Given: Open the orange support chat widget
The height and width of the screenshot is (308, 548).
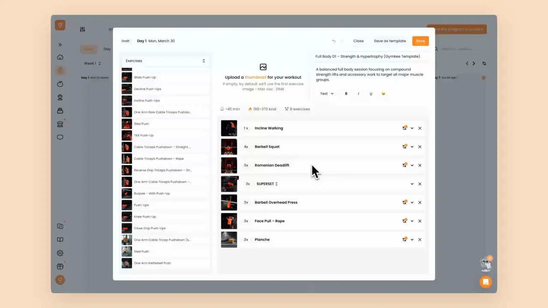Looking at the screenshot, I should coord(485,282).
